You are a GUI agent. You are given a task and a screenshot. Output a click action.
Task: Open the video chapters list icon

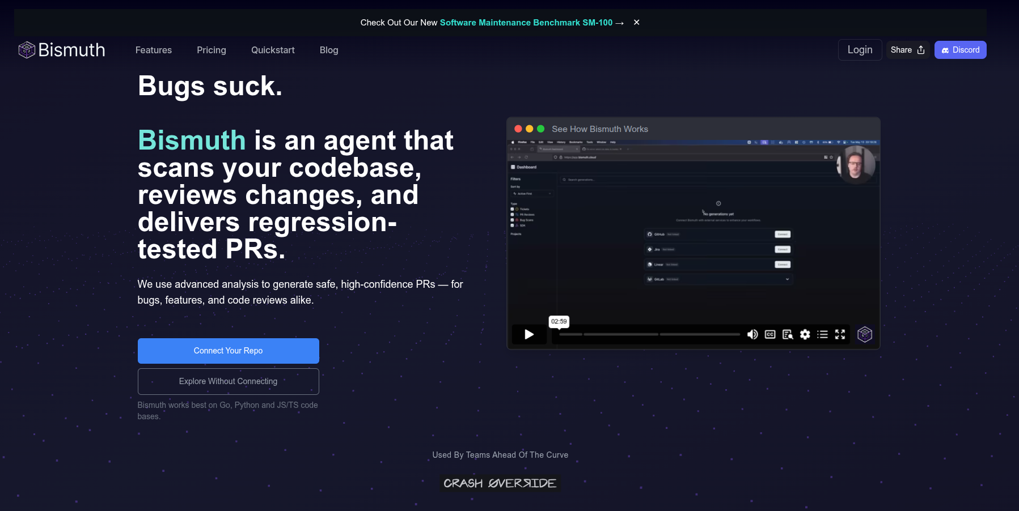pos(823,334)
